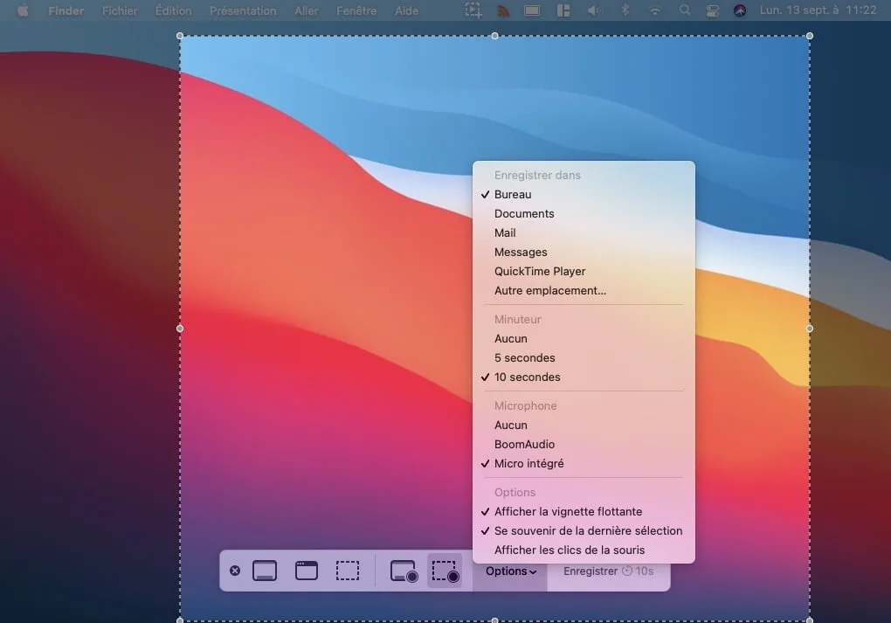Open the Finder menu
891x623 pixels.
coord(66,10)
